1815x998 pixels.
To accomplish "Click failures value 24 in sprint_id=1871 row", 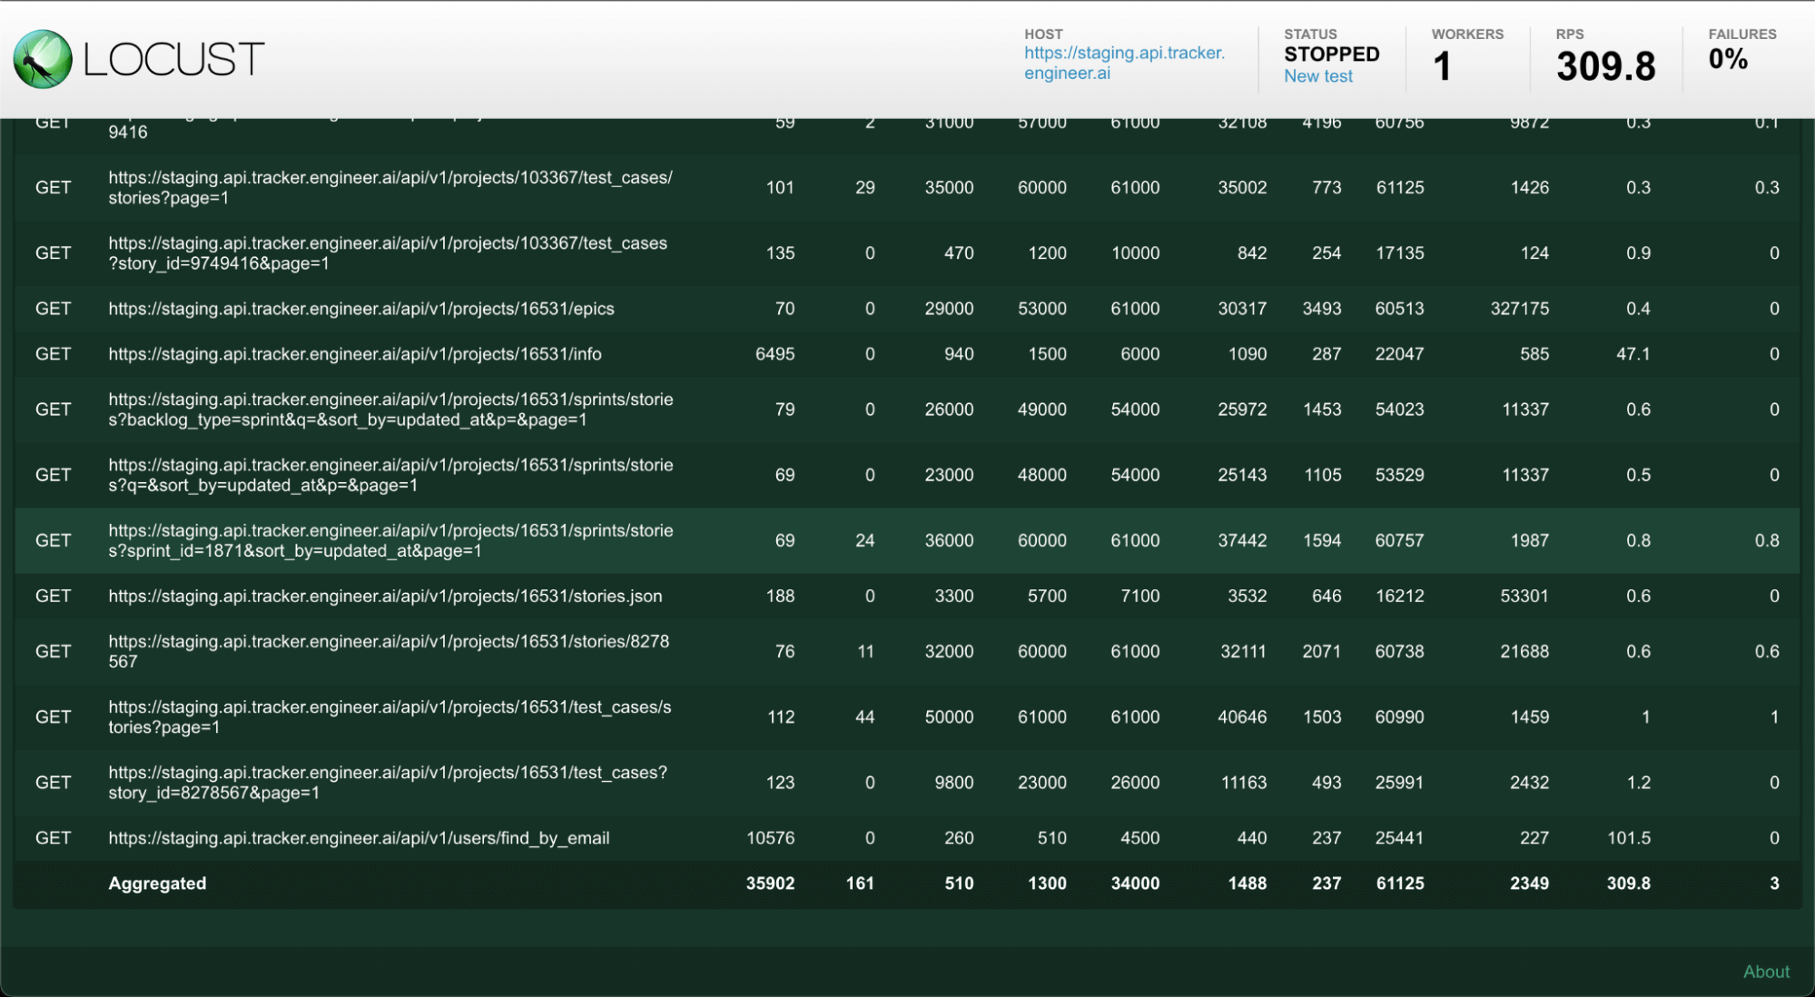I will click(x=864, y=540).
